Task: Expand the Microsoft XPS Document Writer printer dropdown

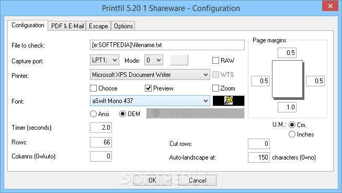Action: (x=150, y=75)
